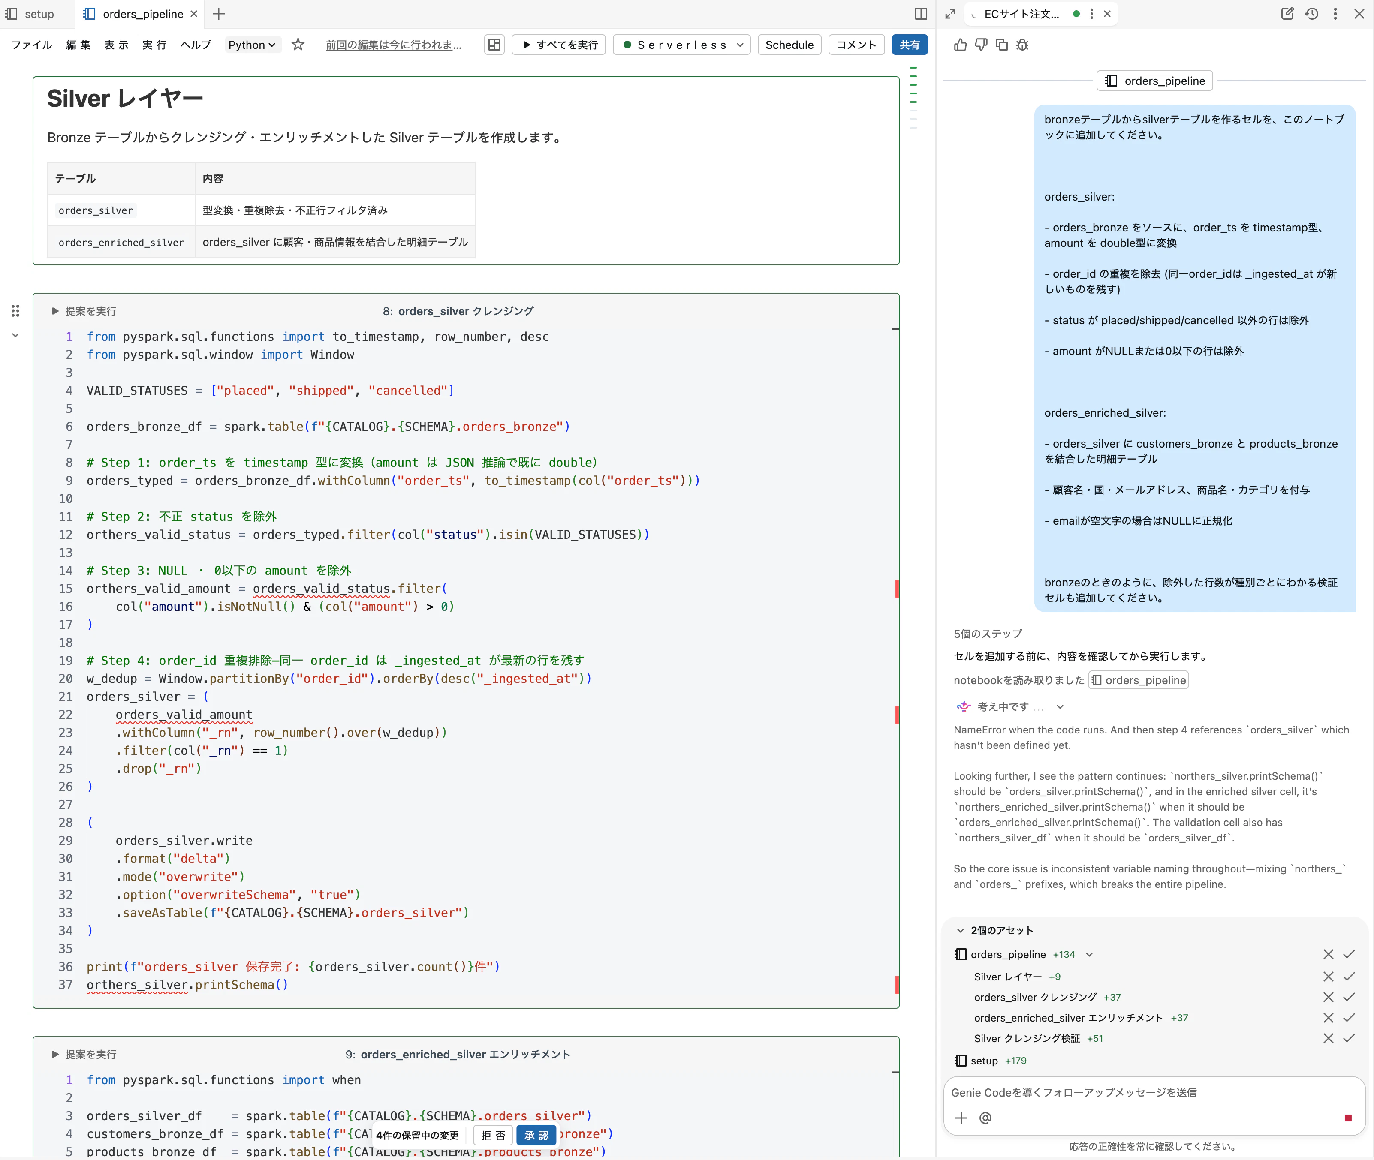
Task: Expand the 5個のステップ steps list
Action: [x=988, y=634]
